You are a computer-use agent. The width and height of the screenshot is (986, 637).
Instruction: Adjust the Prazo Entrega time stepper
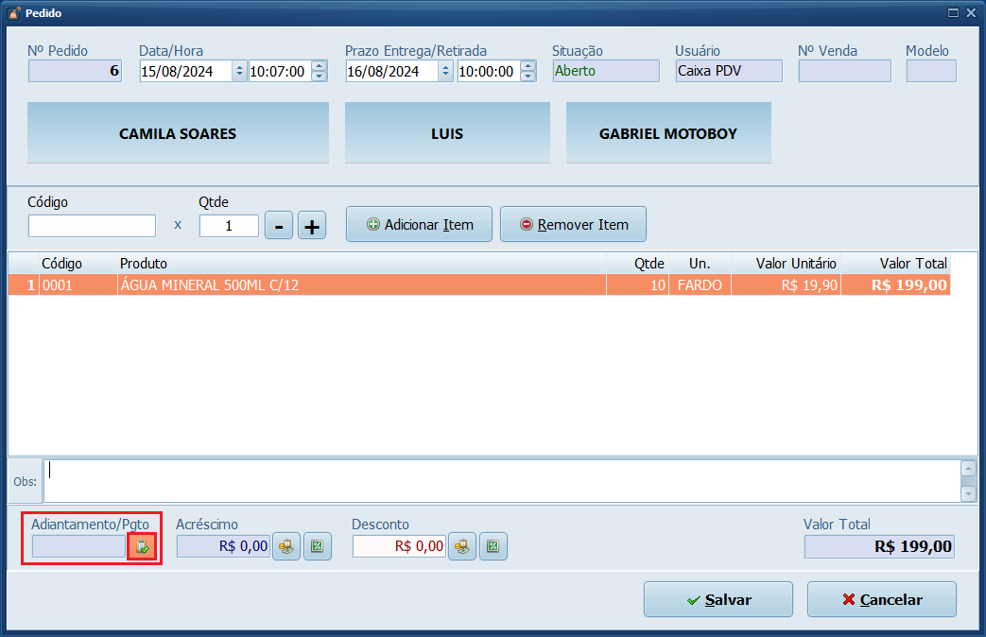coord(528,72)
